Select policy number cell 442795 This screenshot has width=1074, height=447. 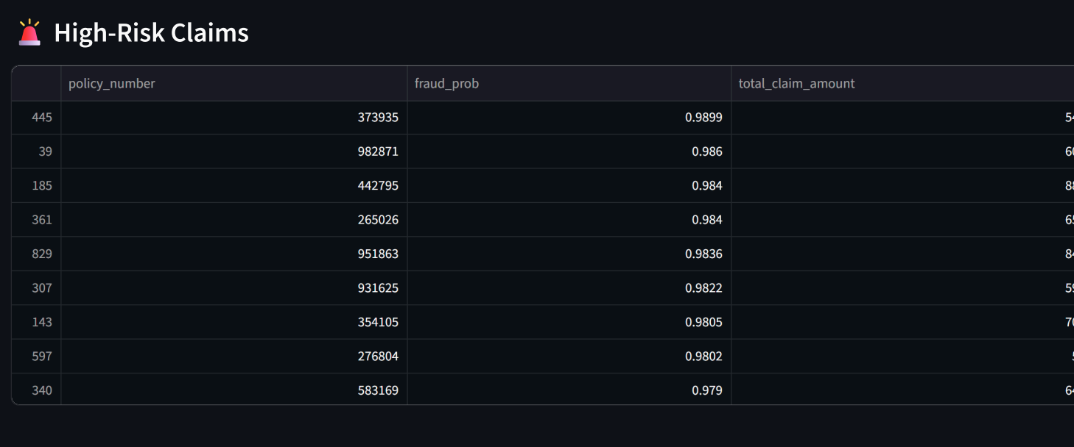coord(378,186)
